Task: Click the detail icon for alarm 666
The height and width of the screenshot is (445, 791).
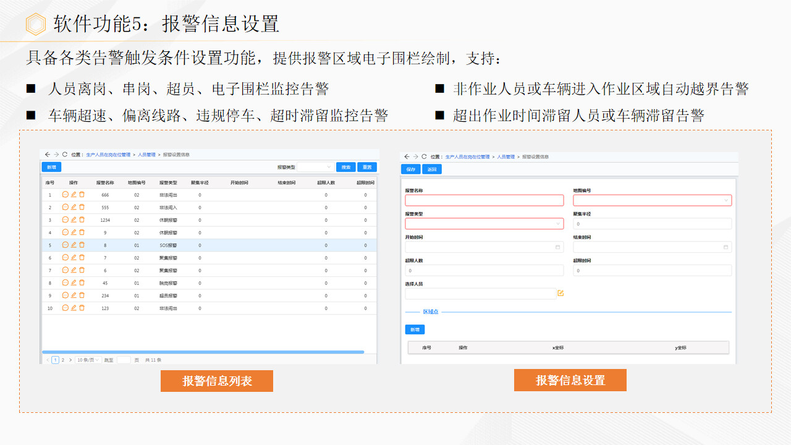Action: [x=66, y=195]
